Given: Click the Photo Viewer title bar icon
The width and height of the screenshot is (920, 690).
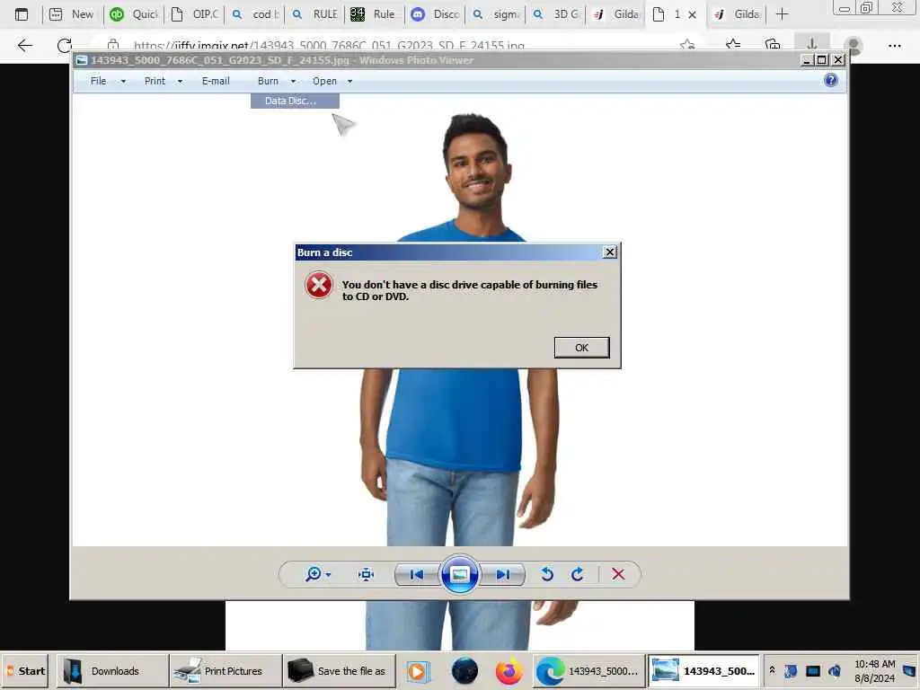Looking at the screenshot, I should click(x=82, y=60).
